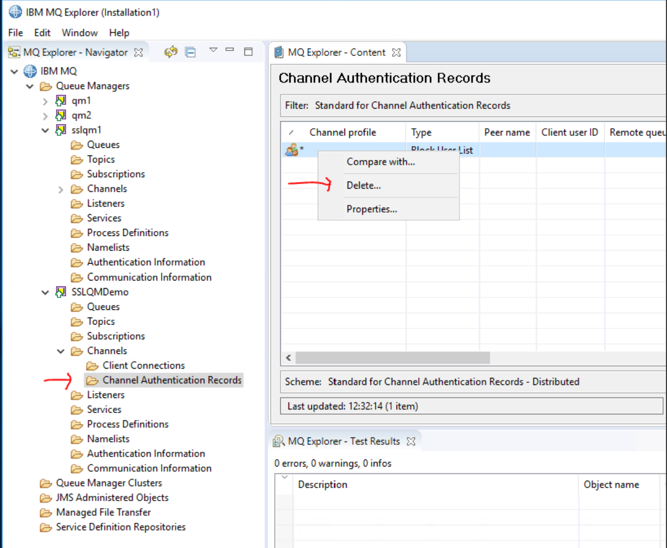Click Description column header in Test Results
This screenshot has height=548, width=667.
(x=436, y=484)
